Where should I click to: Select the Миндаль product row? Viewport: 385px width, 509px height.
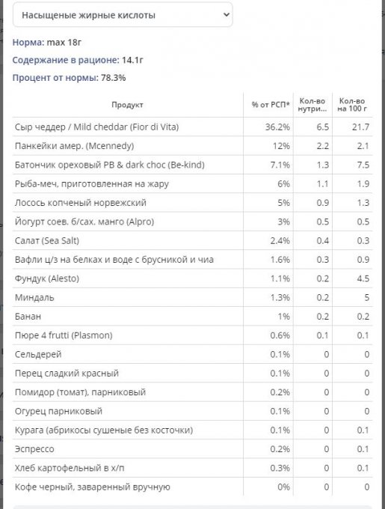[193, 297]
